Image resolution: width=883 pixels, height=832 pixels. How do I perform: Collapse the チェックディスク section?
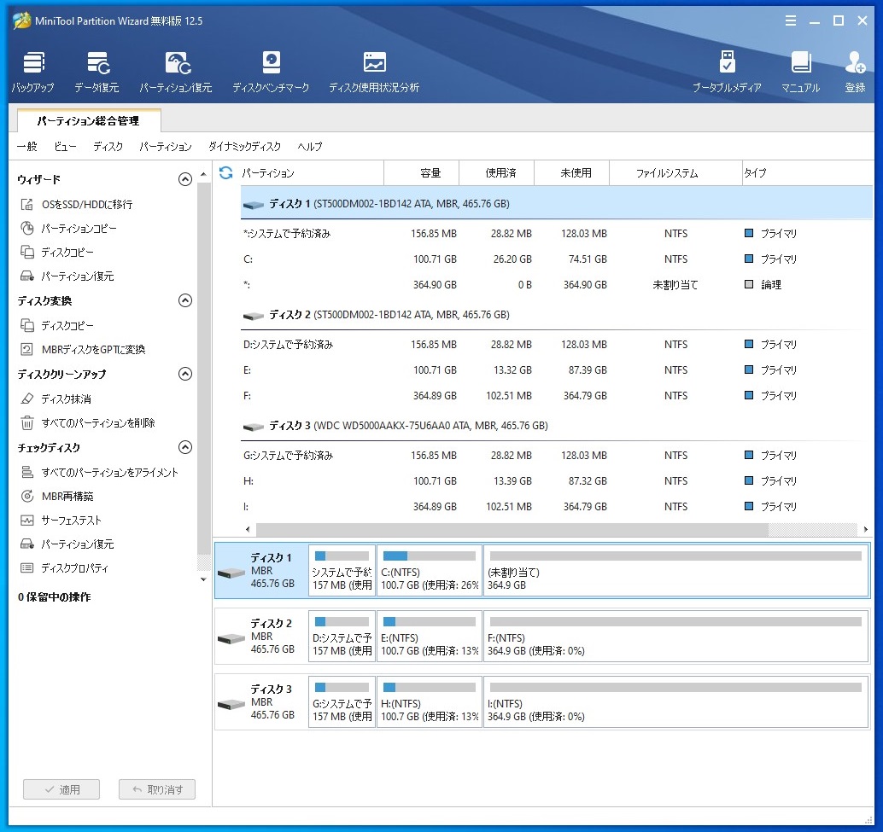click(185, 447)
